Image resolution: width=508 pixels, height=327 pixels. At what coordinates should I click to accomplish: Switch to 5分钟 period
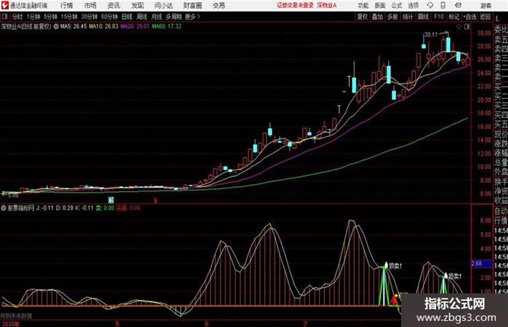50,17
